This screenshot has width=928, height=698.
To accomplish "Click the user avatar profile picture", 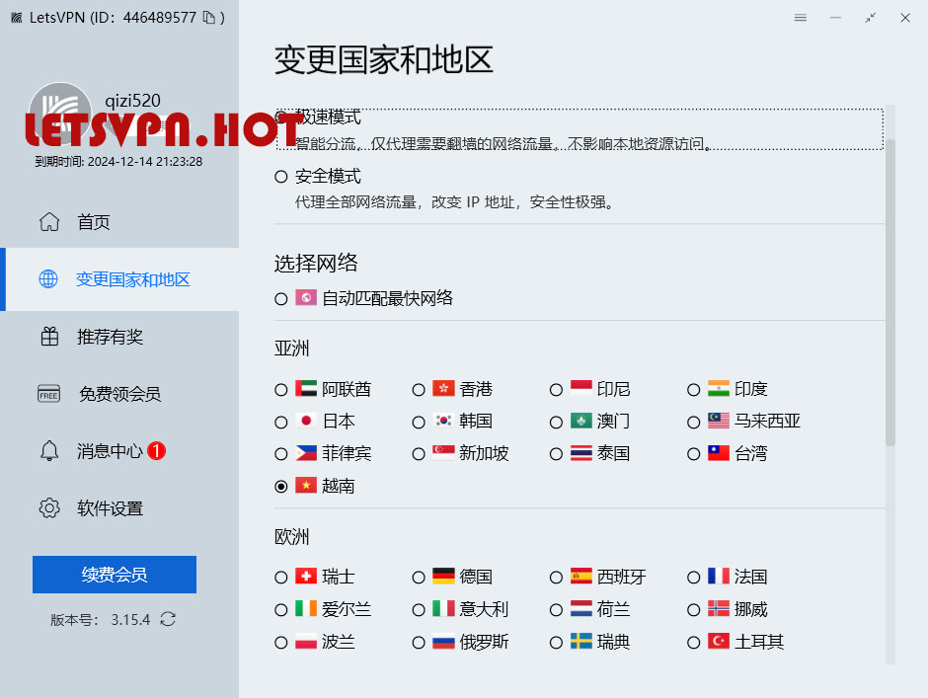I will [61, 115].
